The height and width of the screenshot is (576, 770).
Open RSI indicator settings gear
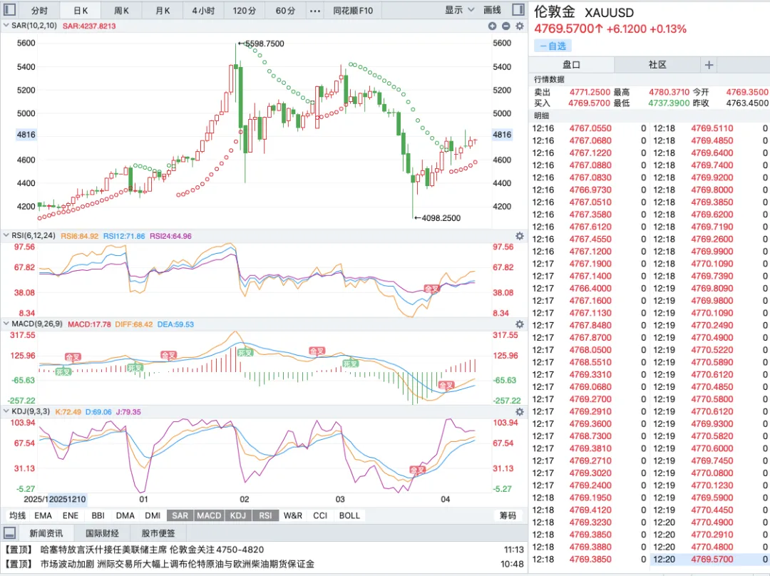pos(520,235)
